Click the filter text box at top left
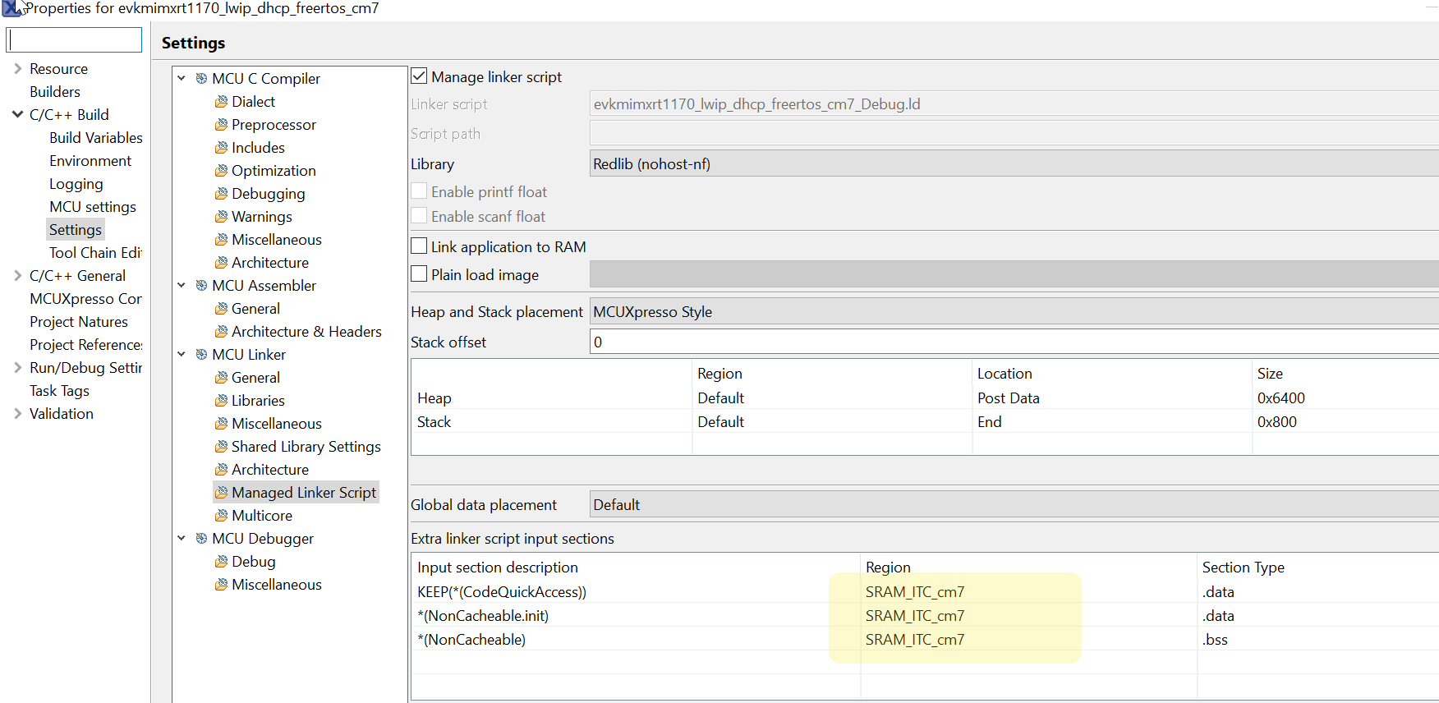This screenshot has width=1439, height=703. pos(75,40)
